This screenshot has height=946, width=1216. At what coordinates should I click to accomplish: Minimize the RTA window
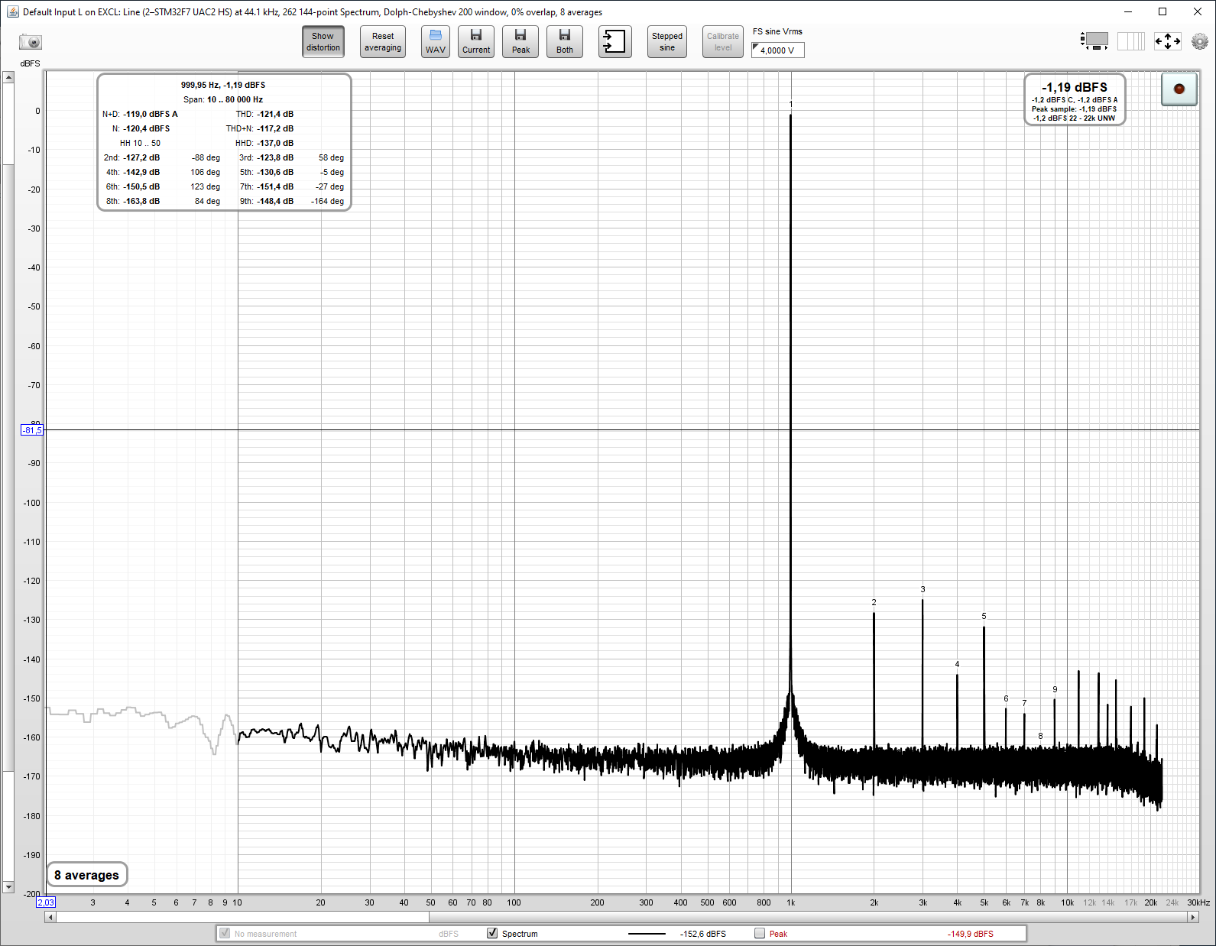(1128, 11)
